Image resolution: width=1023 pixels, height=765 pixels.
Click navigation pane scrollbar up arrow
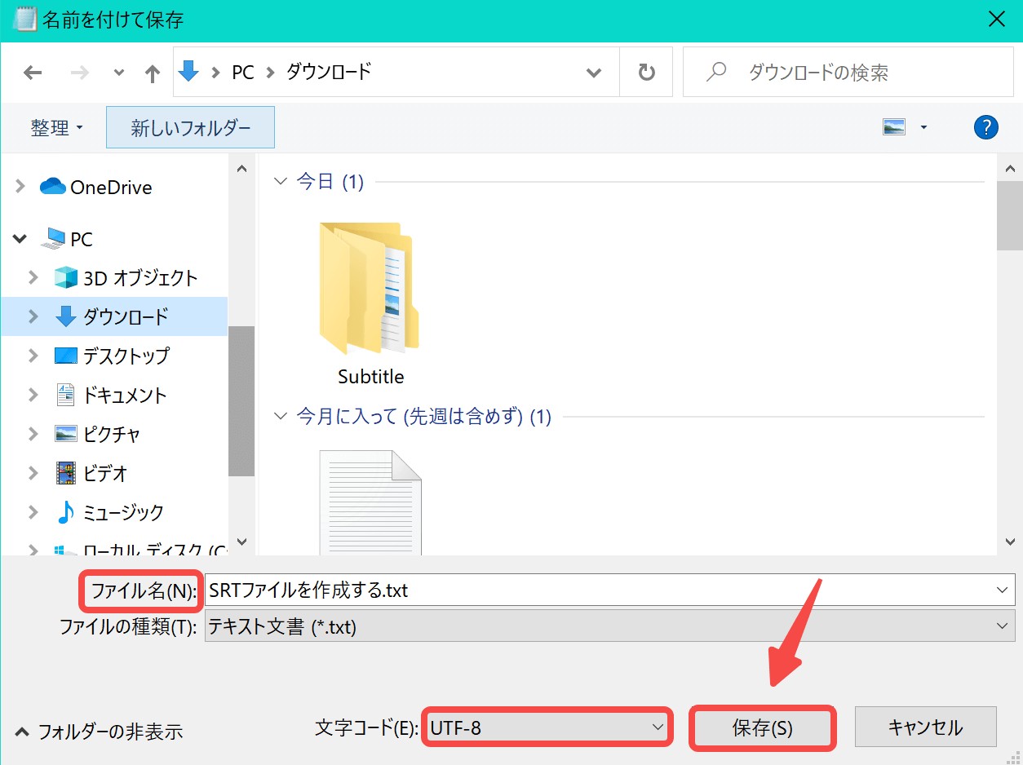(241, 167)
